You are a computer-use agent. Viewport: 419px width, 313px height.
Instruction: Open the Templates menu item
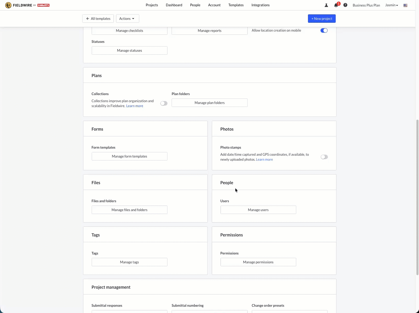[236, 5]
